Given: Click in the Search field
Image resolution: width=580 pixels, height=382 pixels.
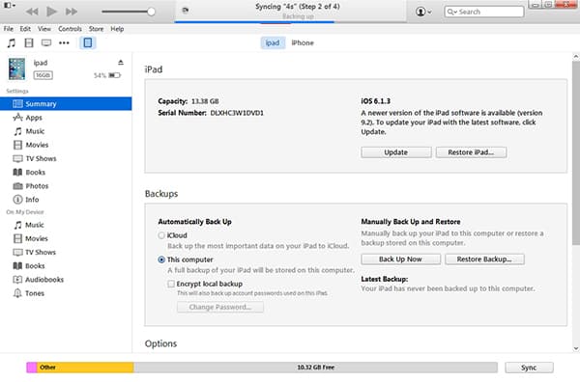Looking at the screenshot, I should point(484,12).
